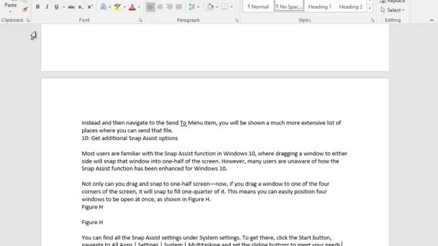Click paragraph starting 'Not only can you drag'
The height and width of the screenshot is (246, 438).
[x=205, y=191]
